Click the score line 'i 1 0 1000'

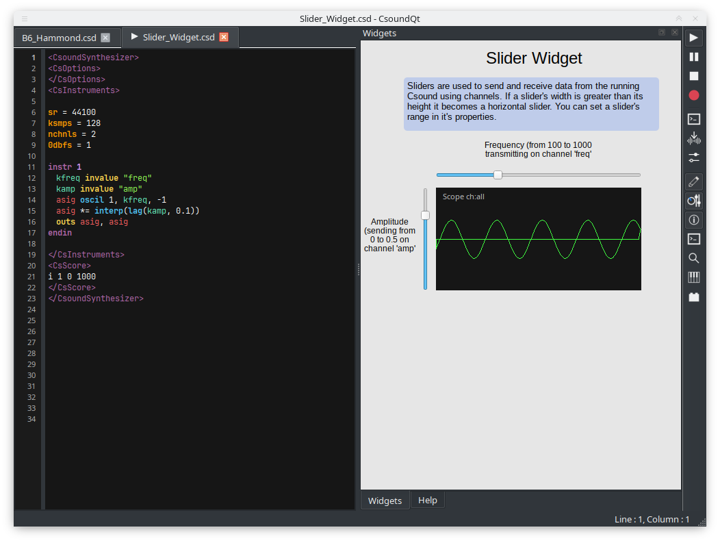tap(72, 277)
